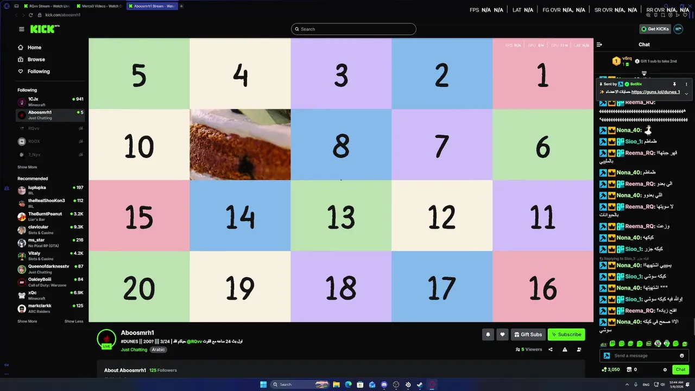695x391 pixels.
Task: Open Windows Start menu
Action: pyautogui.click(x=263, y=384)
